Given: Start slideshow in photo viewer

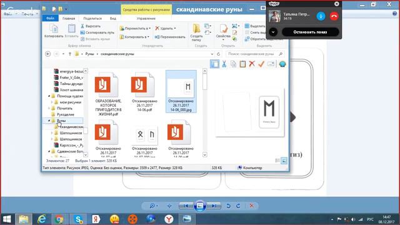Looking at the screenshot, I should coord(200,206).
